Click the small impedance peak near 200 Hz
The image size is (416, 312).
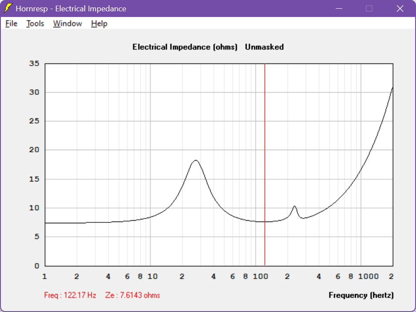pos(294,206)
